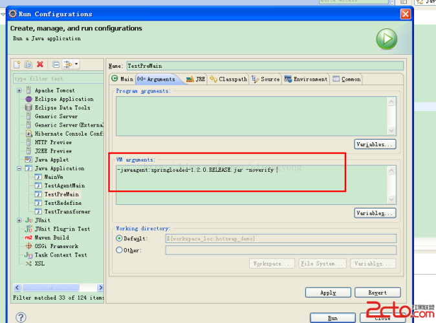
Task: Click the Duplicate launch configuration icon
Action: [28, 65]
